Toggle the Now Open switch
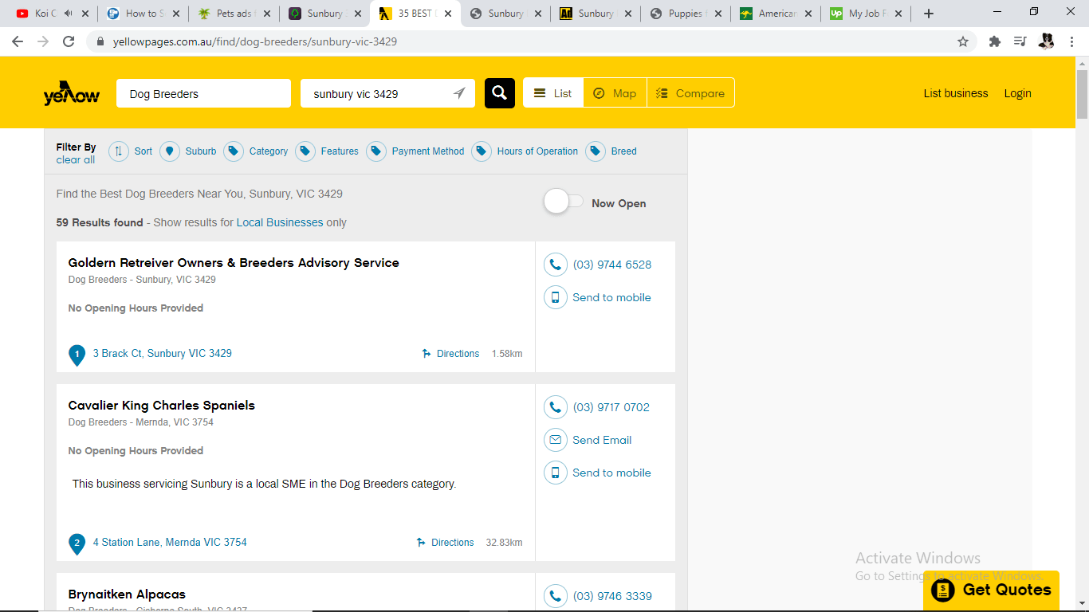The height and width of the screenshot is (612, 1089). tap(564, 202)
